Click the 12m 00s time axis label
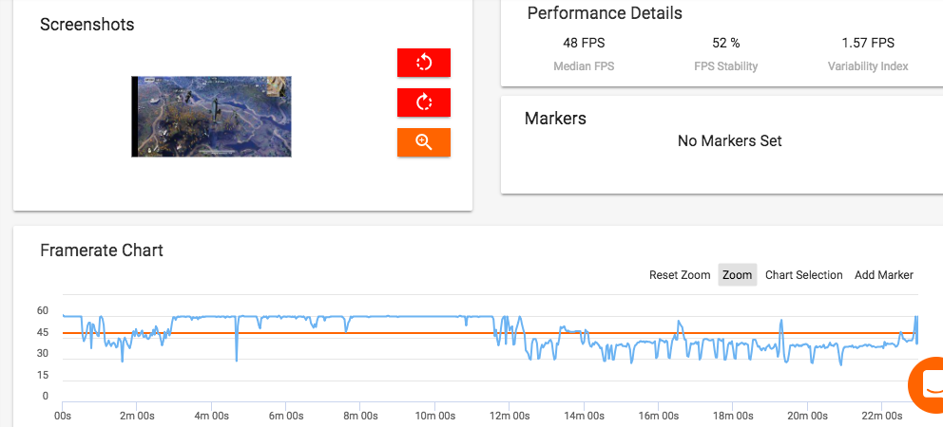This screenshot has width=943, height=427. [x=509, y=416]
